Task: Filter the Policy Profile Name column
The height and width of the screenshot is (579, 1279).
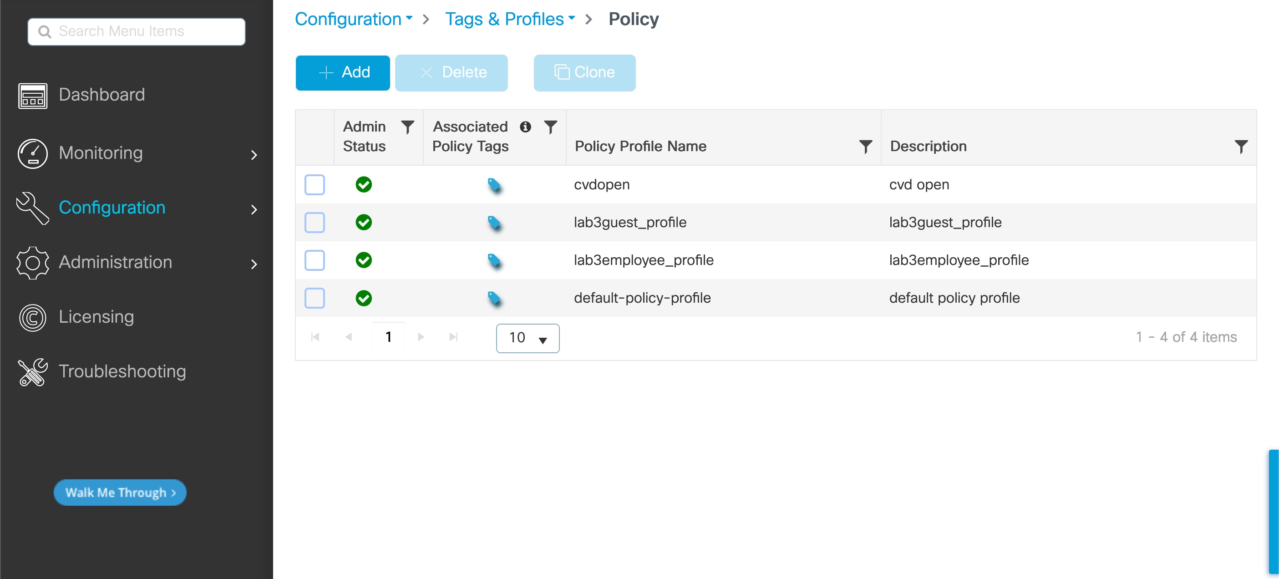Action: 865,147
